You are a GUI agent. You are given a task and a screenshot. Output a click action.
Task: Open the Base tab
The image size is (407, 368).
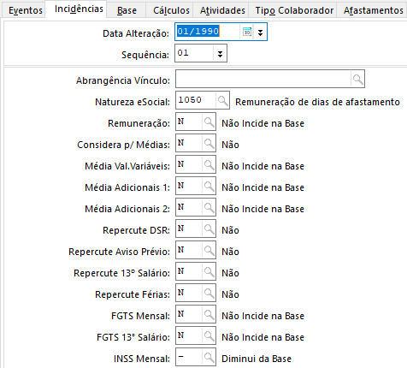[127, 10]
